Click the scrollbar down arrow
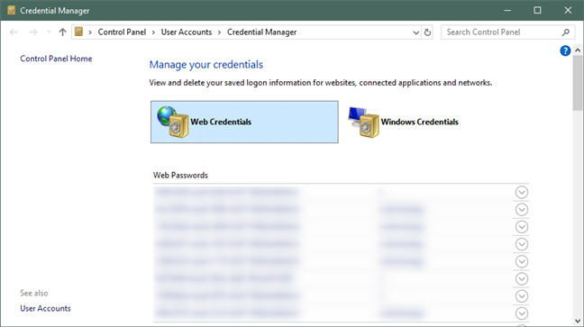This screenshot has height=327, width=584. [x=578, y=321]
